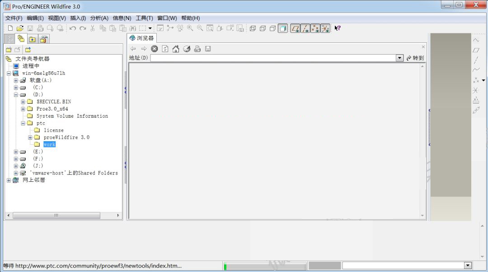Click the No Hidden display mode icon
488x272 pixels.
pos(272,28)
